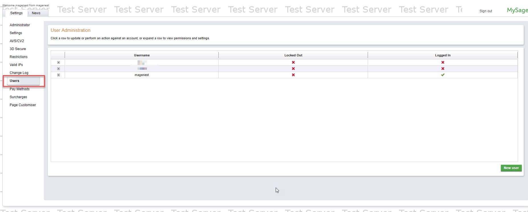Expand the second user row
The image size is (528, 212).
point(58,69)
